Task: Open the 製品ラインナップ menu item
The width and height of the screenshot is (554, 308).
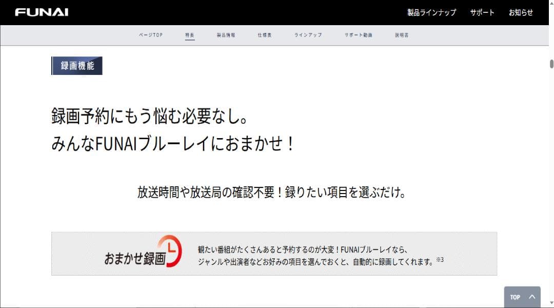Action: click(x=431, y=12)
